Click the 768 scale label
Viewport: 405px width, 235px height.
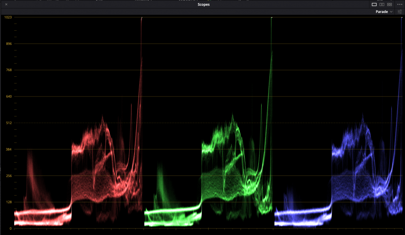8,70
